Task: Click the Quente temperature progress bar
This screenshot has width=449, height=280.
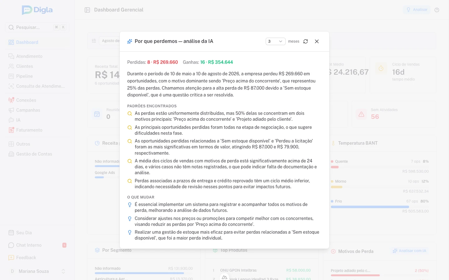Action: pos(380,167)
